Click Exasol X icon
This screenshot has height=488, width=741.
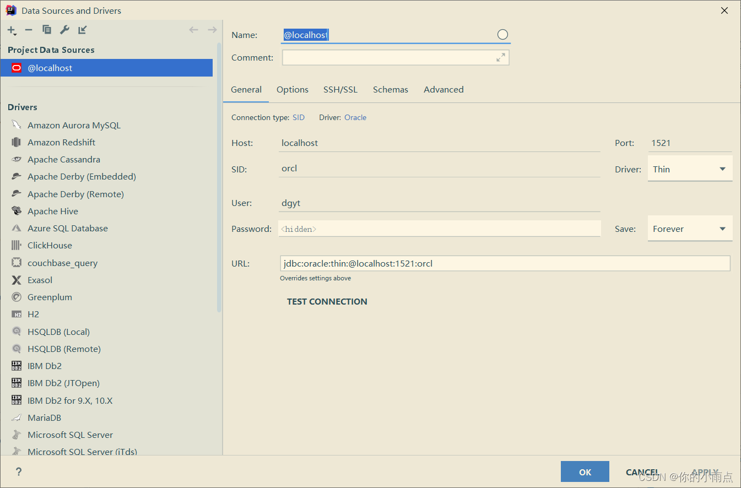tap(17, 280)
